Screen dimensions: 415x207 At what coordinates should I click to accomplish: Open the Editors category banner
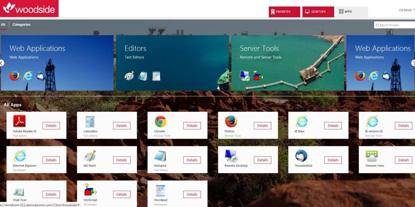click(x=172, y=63)
